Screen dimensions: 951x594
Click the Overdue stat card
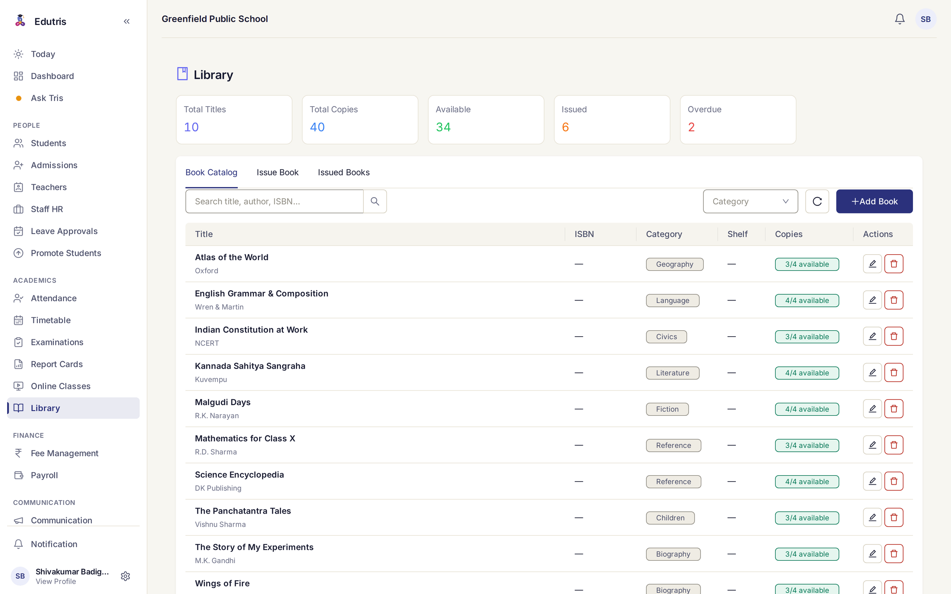pos(738,120)
